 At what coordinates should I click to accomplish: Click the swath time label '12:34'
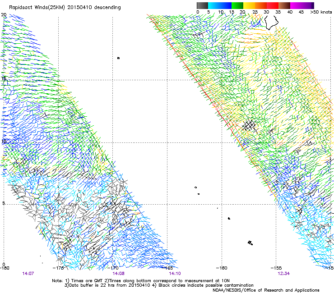tap(284, 274)
